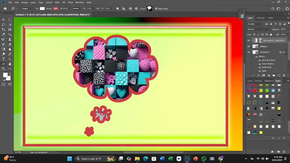Open the Fill percentage dropdown arrow

pyautogui.click(x=288, y=34)
